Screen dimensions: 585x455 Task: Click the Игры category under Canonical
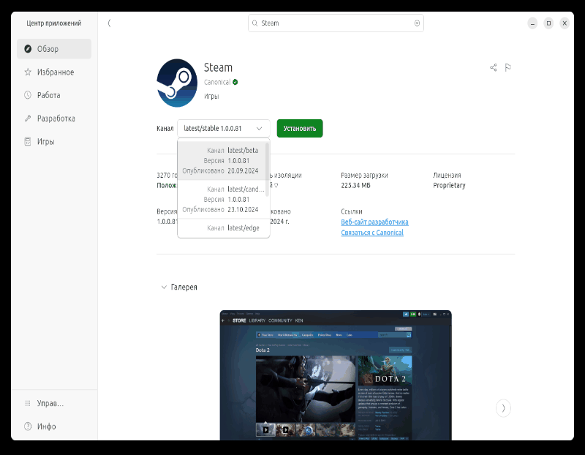[211, 97]
